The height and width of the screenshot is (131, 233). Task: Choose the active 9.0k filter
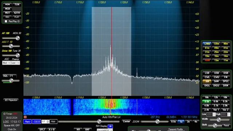(x=207, y=102)
